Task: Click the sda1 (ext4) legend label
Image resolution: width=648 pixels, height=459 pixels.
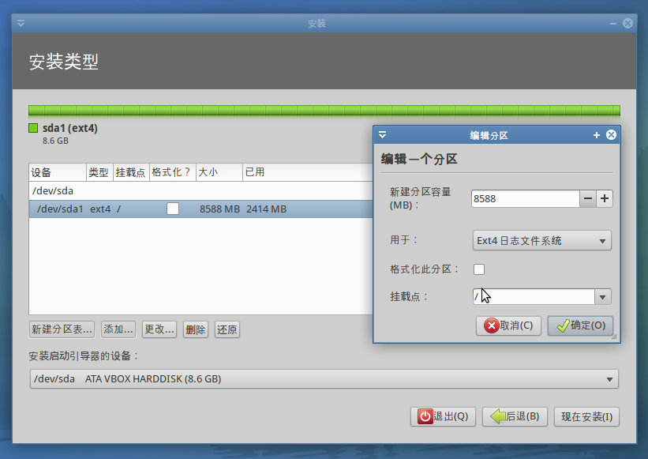Action: click(x=69, y=128)
